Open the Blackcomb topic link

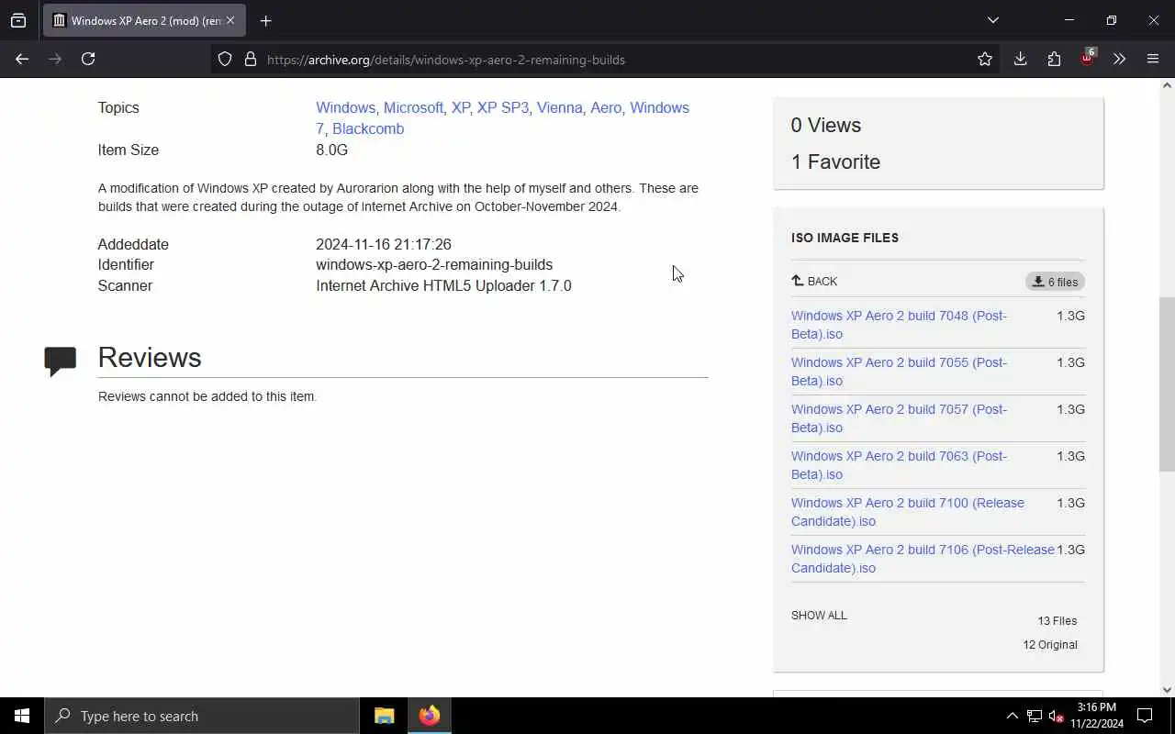368,128
